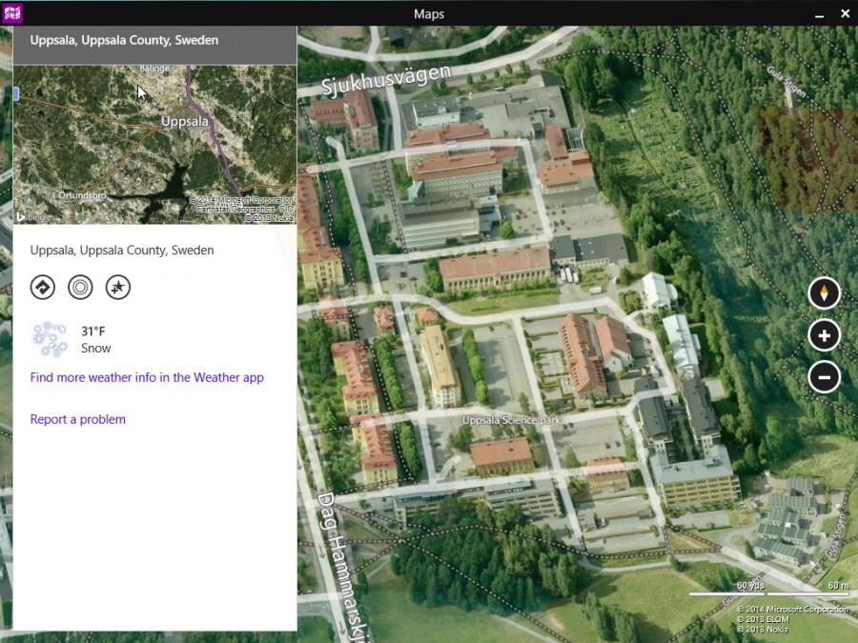Screen dimensions: 858x643
Task: Click the 31°F temperature reading
Action: [93, 332]
